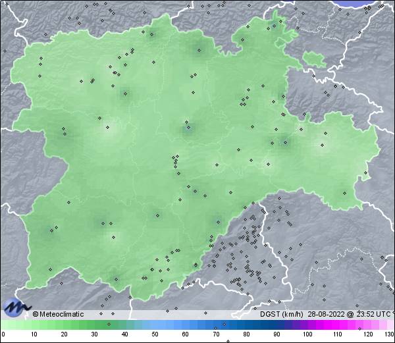
Task: Pick the light green swatch above 10
Action: coord(34,325)
